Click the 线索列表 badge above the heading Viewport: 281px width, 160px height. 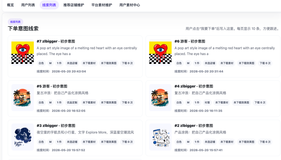[15, 22]
